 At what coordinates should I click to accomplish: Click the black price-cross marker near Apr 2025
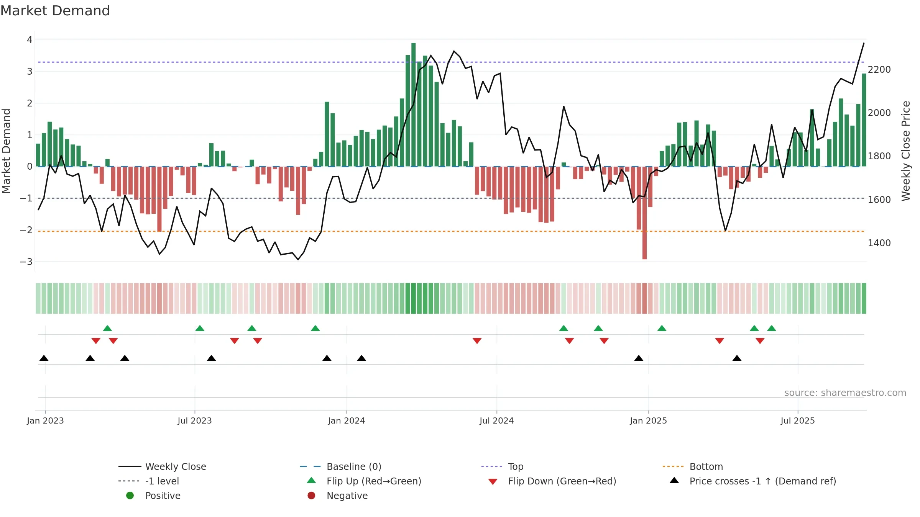coord(737,358)
